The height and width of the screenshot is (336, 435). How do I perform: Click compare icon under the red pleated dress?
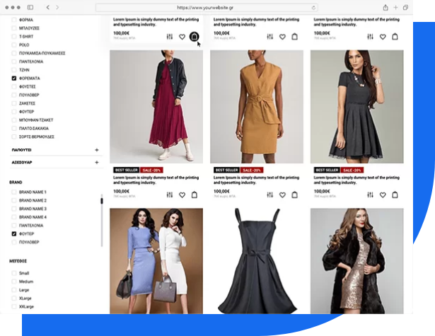click(170, 195)
